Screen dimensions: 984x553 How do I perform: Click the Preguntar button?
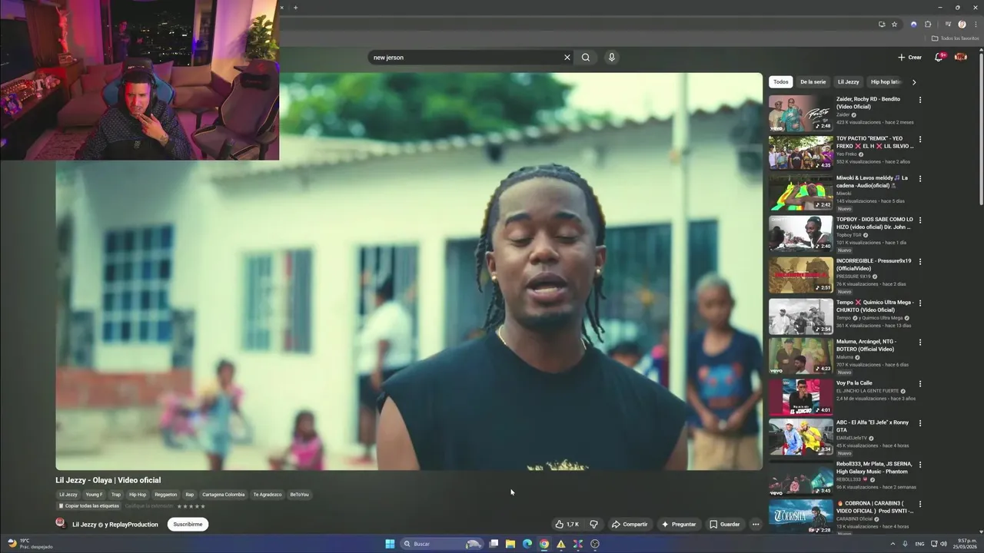point(679,525)
